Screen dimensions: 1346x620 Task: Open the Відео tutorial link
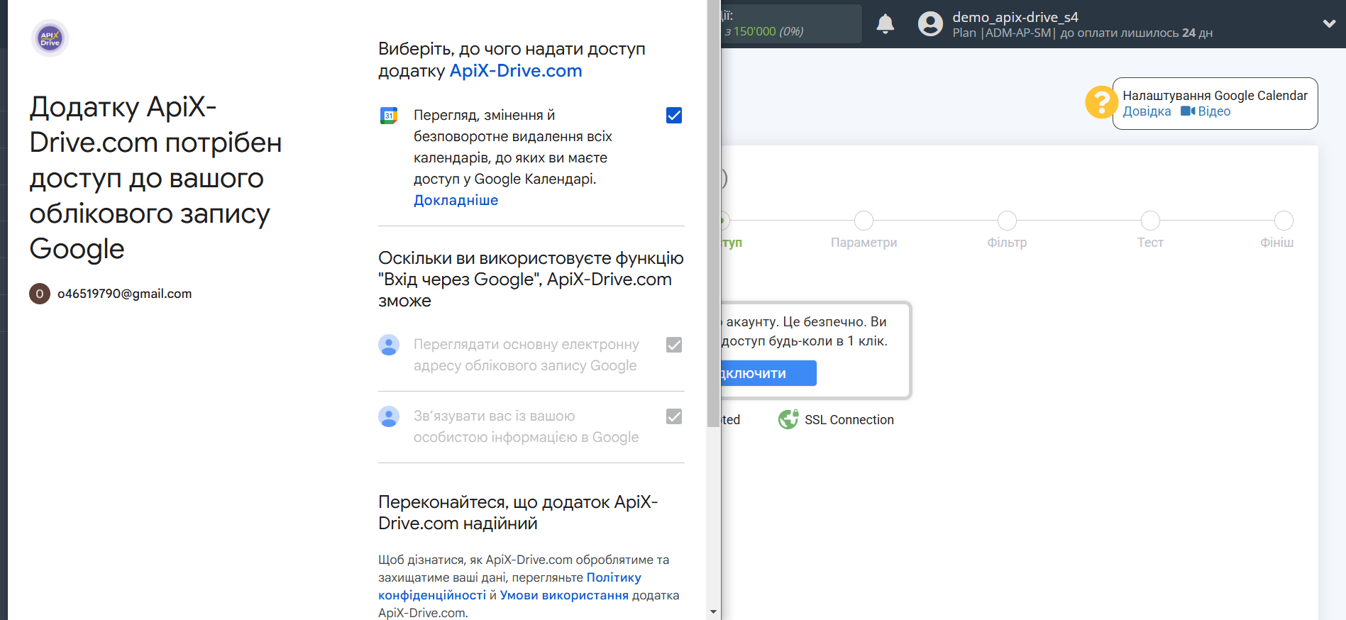coord(1214,111)
